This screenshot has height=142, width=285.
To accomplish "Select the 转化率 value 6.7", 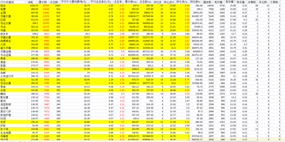I will pyautogui.click(x=183, y=129).
